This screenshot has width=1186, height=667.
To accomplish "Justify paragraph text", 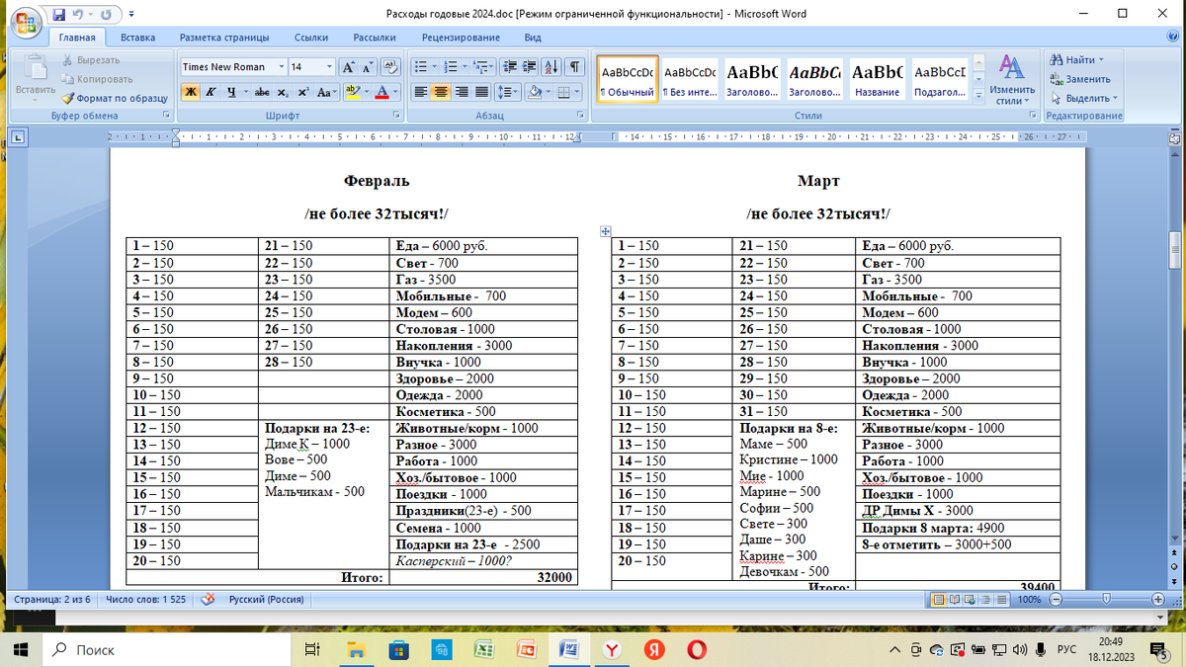I will click(481, 92).
